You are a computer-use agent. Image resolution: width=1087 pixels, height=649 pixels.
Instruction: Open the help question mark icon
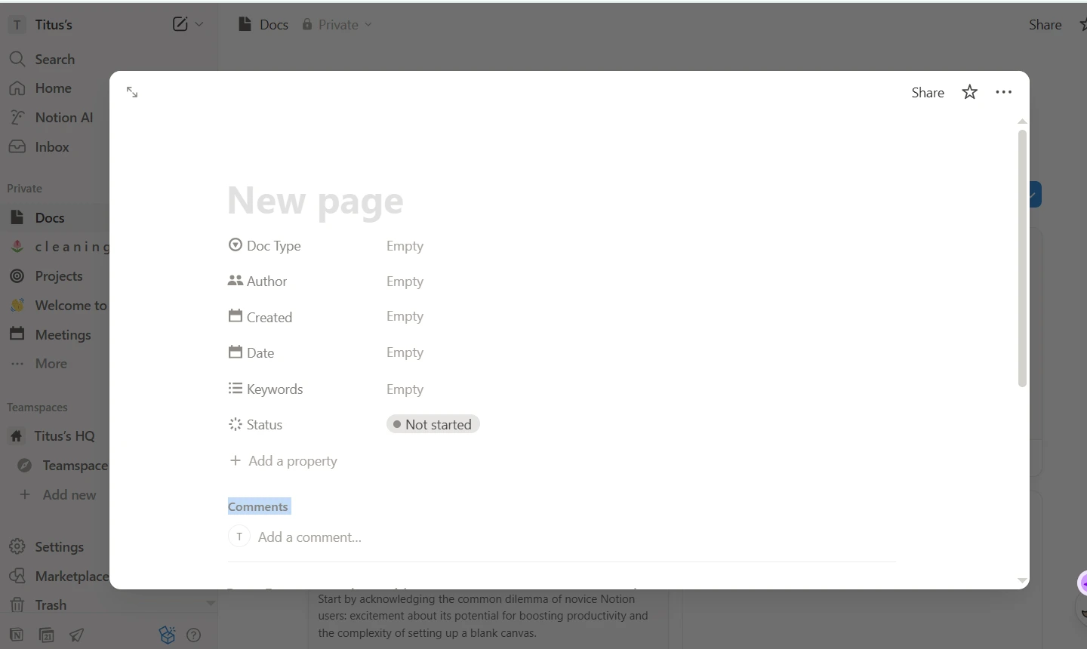coord(194,635)
